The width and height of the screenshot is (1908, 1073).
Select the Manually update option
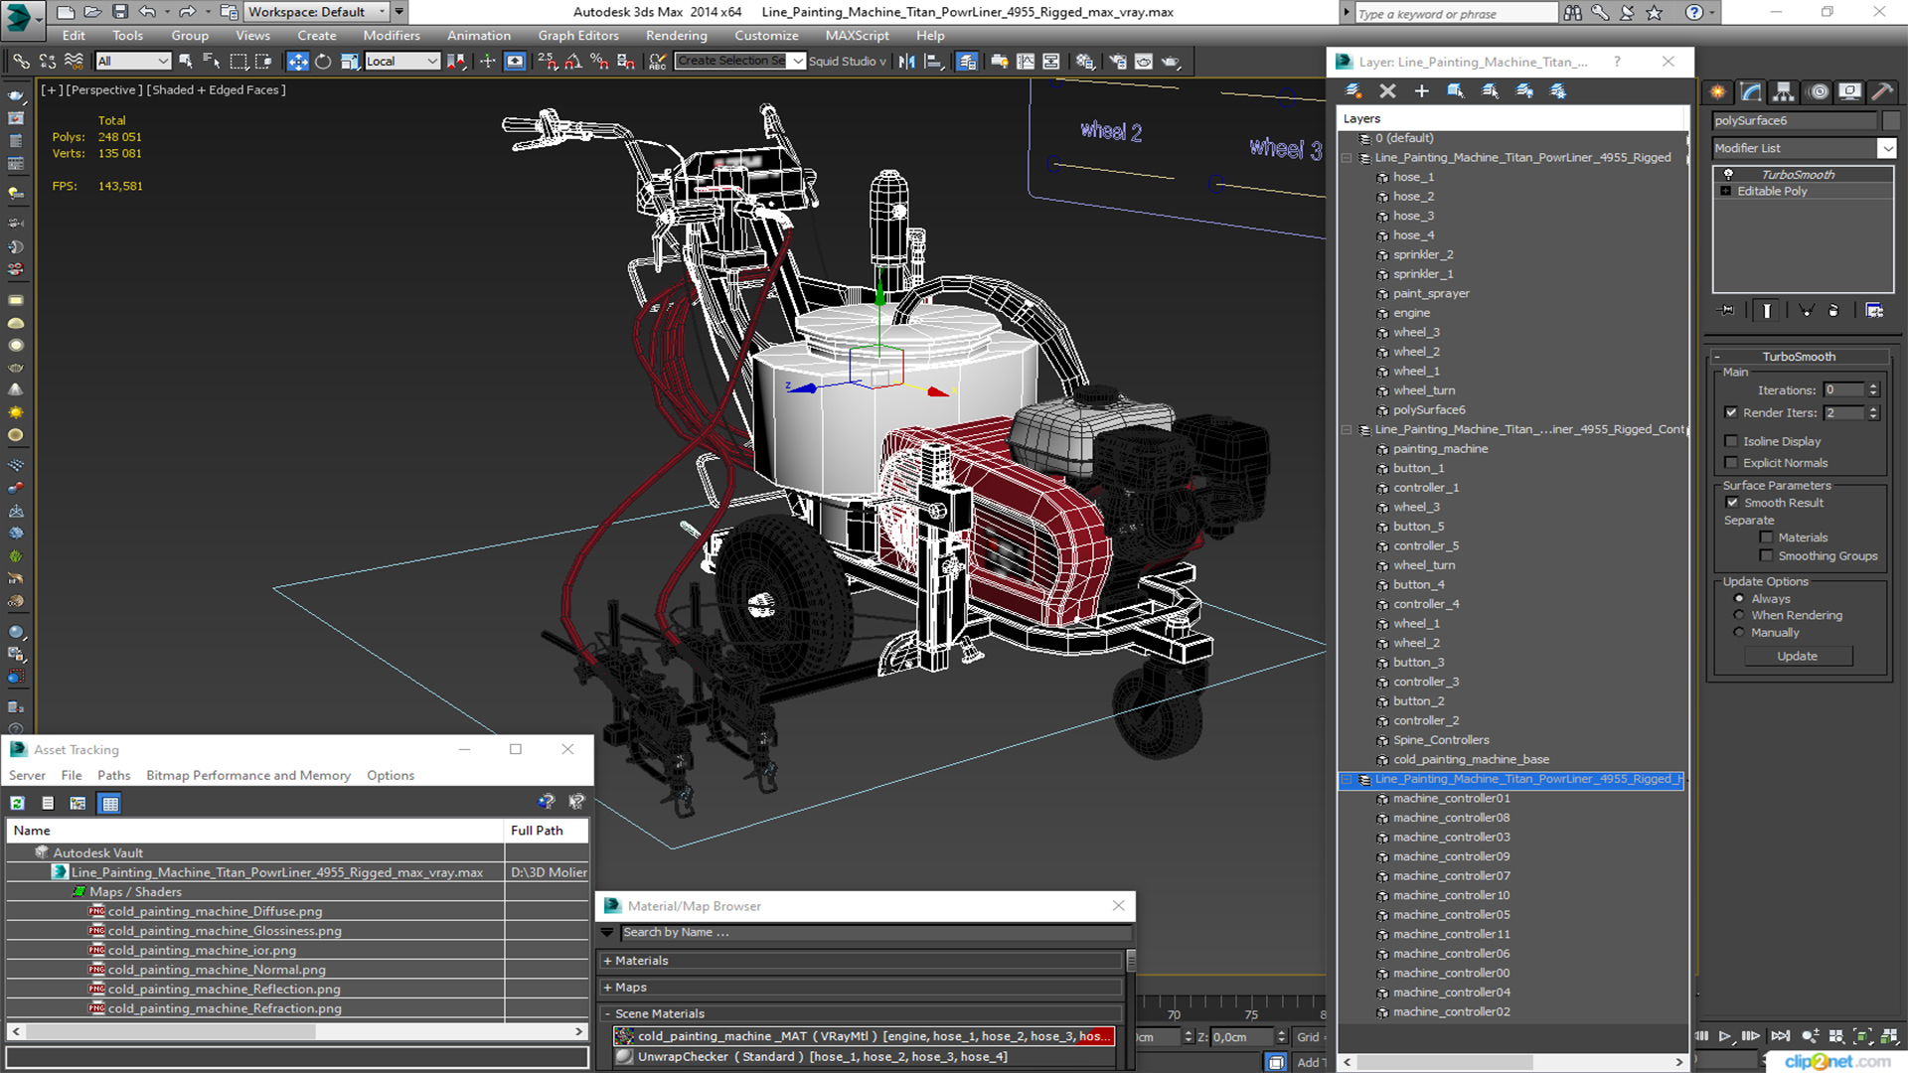coord(1739,633)
